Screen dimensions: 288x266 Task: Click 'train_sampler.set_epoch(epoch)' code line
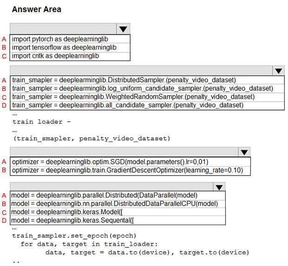pyautogui.click(x=74, y=236)
